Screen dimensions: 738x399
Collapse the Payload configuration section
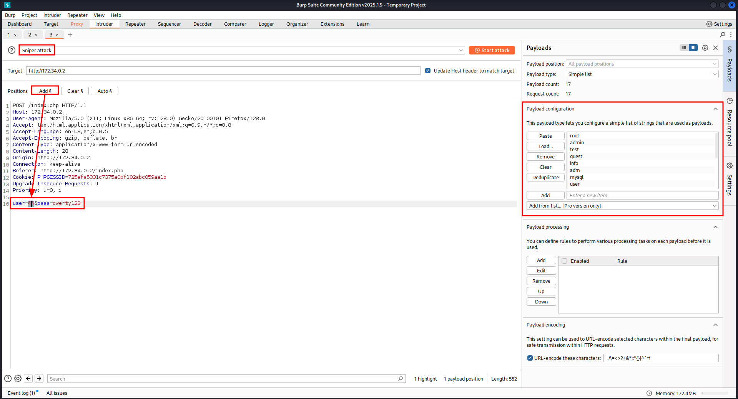715,109
